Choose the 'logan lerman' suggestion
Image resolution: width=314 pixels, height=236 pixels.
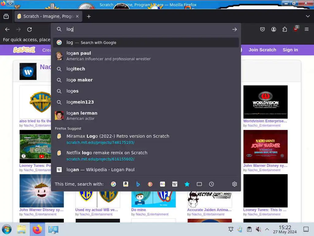146,116
